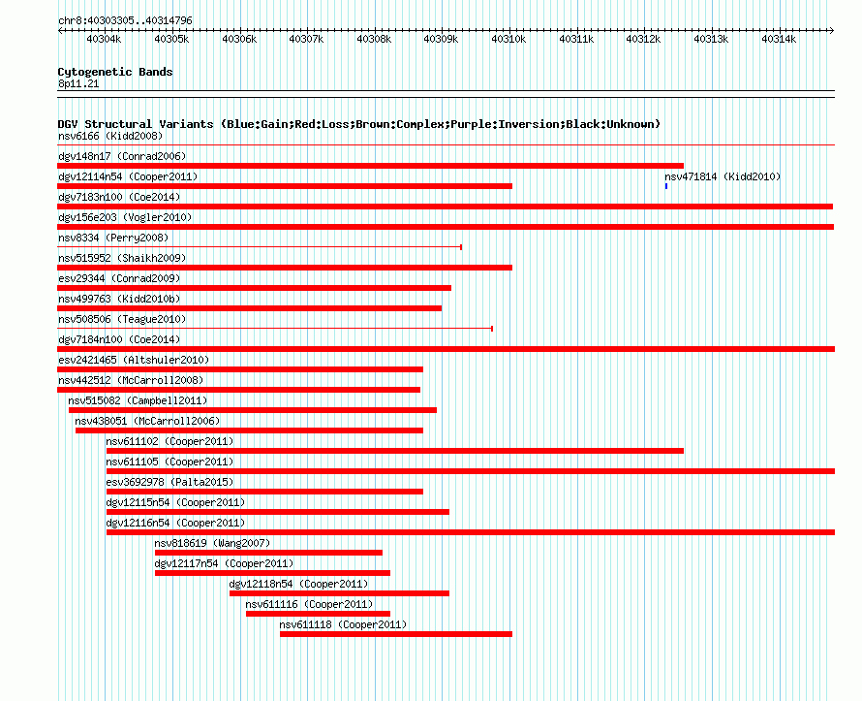Image resolution: width=862 pixels, height=701 pixels.
Task: Click nsv515082 (Campbell2011) label
Action: coord(138,400)
